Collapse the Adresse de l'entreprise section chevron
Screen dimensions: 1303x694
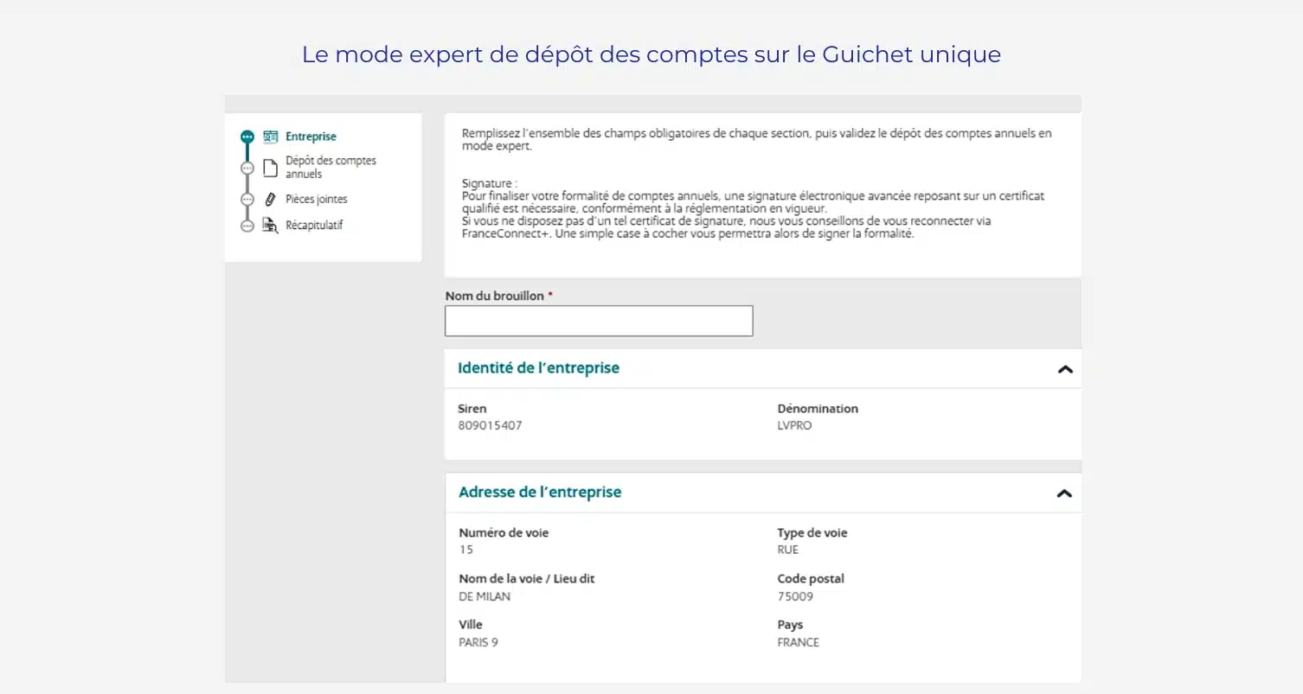click(x=1064, y=493)
